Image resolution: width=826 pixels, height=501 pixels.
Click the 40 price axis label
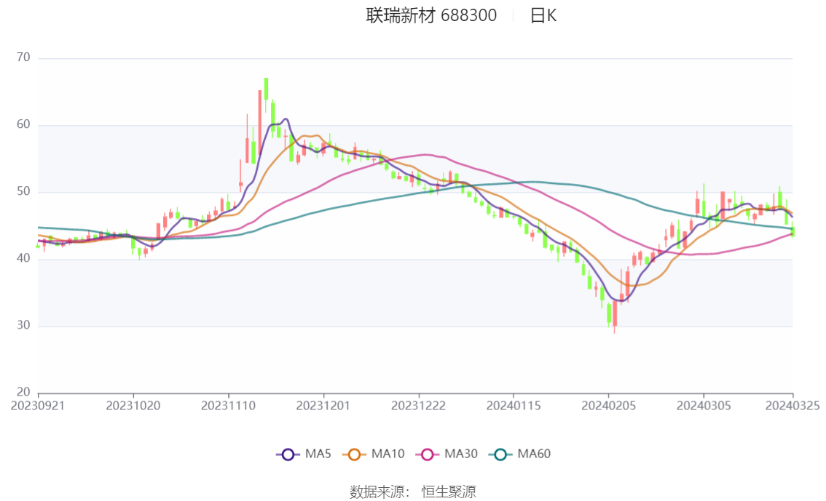[23, 258]
